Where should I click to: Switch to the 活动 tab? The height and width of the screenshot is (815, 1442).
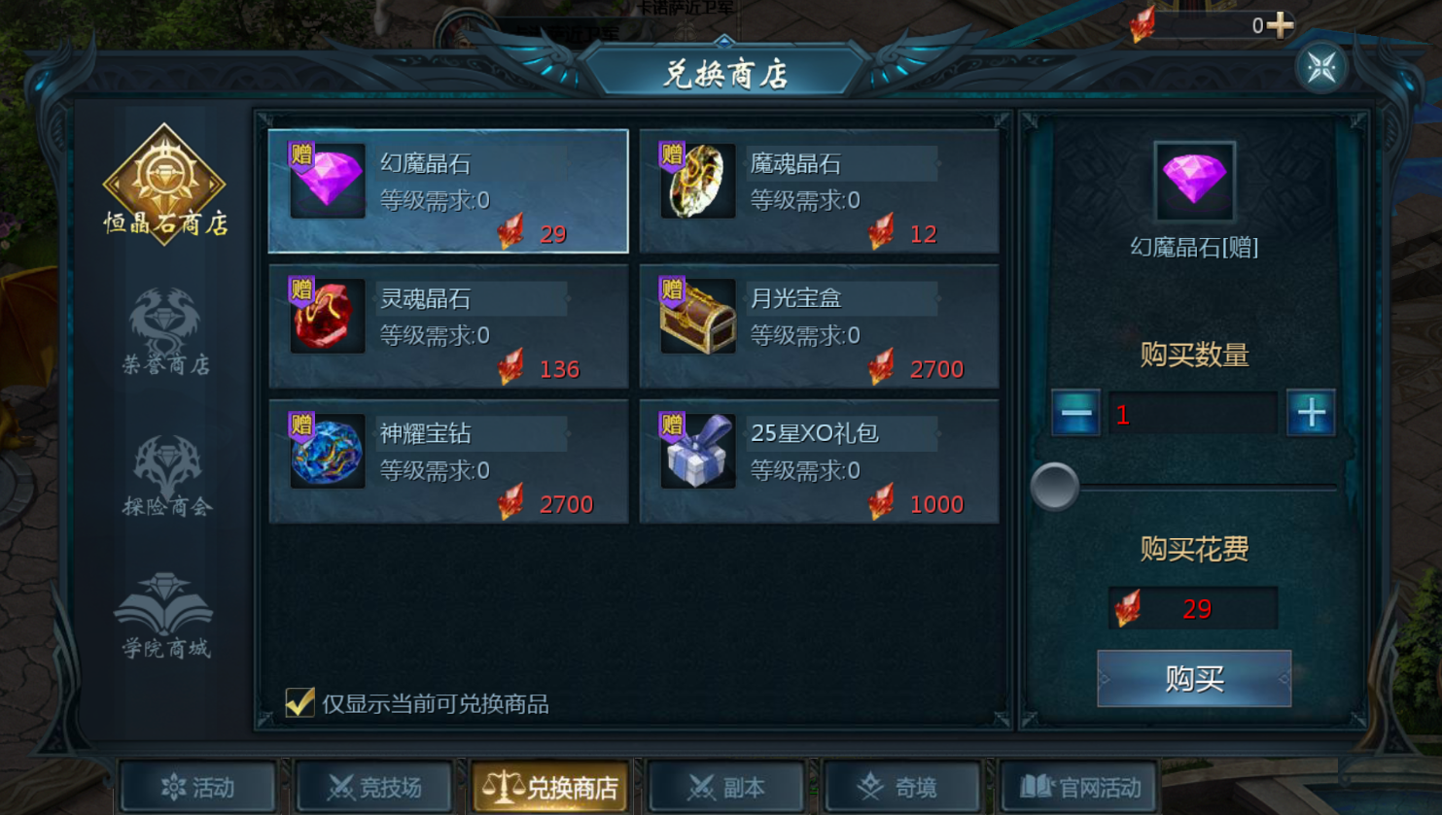coord(197,787)
